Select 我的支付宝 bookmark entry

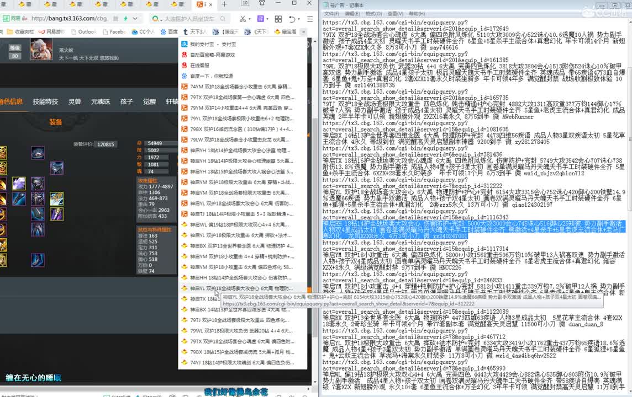(213, 44)
